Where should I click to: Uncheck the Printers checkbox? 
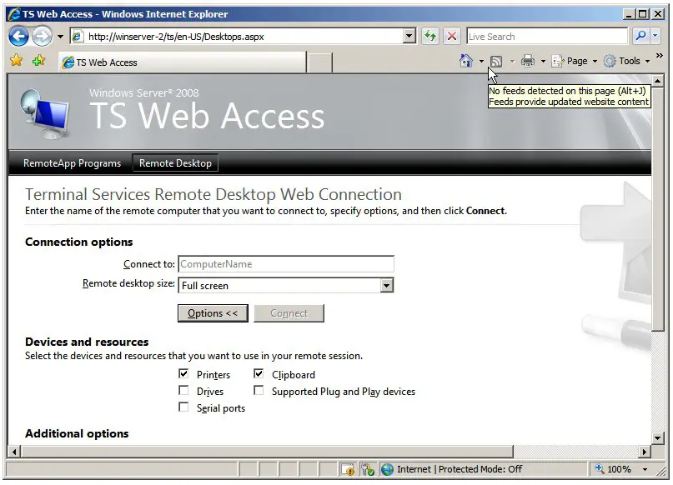click(183, 374)
